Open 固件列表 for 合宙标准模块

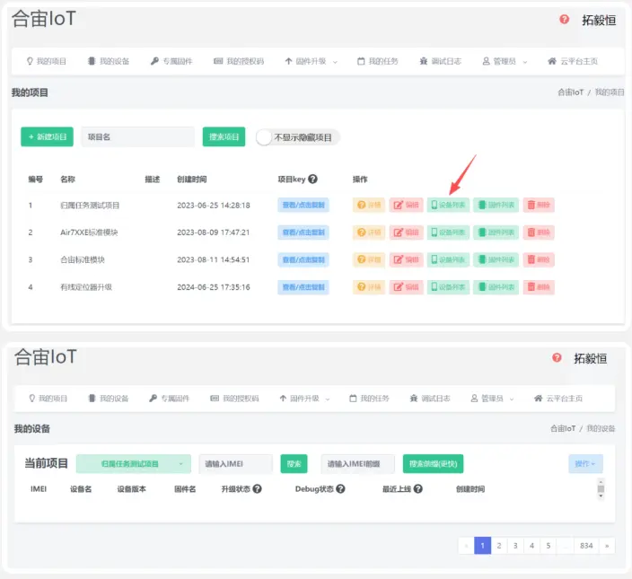pyautogui.click(x=496, y=260)
